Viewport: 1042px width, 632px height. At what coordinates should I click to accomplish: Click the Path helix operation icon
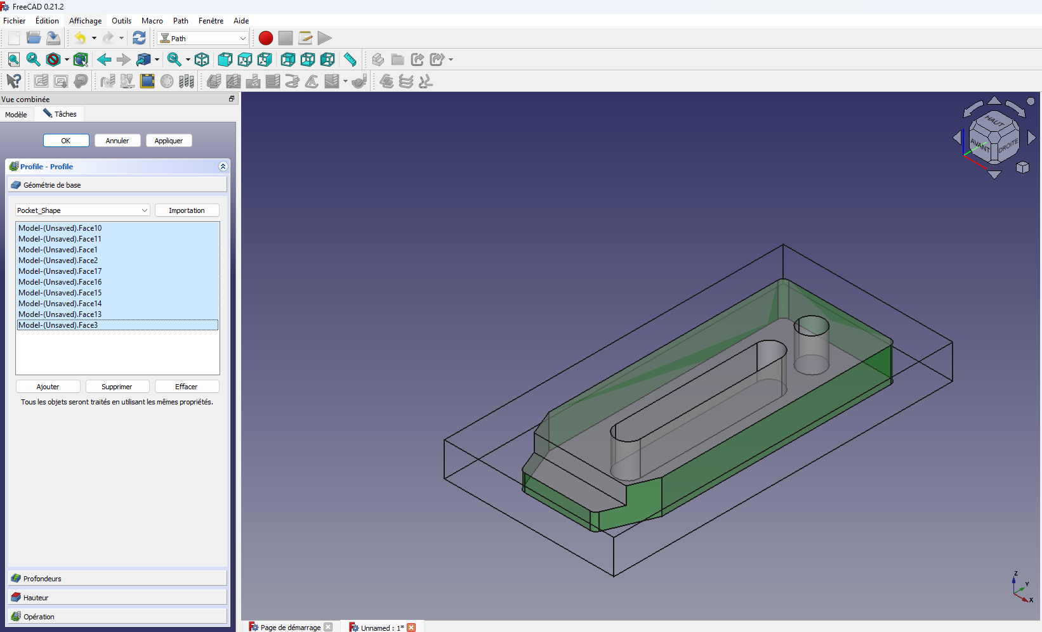293,81
